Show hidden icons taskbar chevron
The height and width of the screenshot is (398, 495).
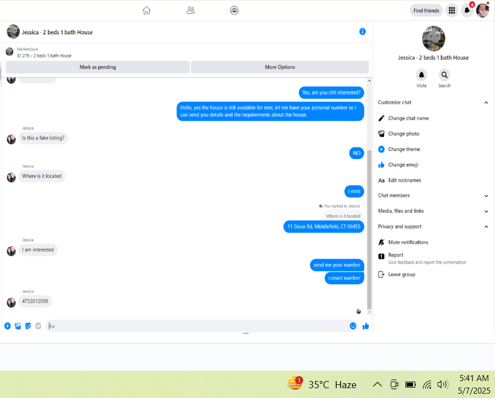(378, 384)
